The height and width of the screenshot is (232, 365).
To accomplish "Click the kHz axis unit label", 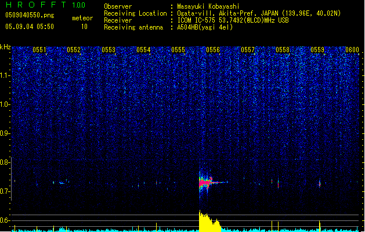I will tap(5, 47).
